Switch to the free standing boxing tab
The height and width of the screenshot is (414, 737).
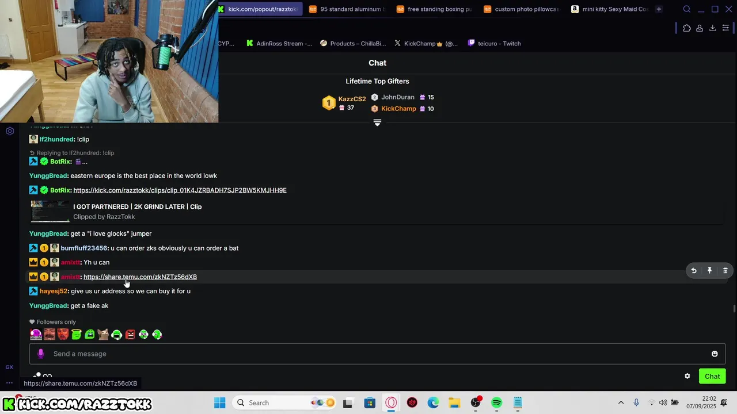click(x=434, y=9)
